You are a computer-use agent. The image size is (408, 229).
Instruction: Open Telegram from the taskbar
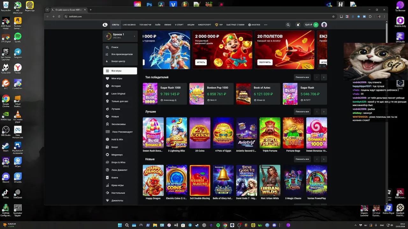click(x=190, y=225)
